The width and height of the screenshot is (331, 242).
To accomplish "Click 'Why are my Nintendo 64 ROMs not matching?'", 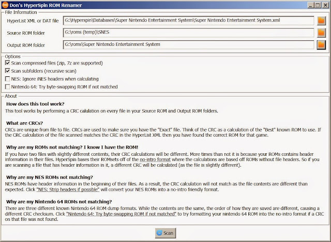I will pyautogui.click(x=59, y=202).
